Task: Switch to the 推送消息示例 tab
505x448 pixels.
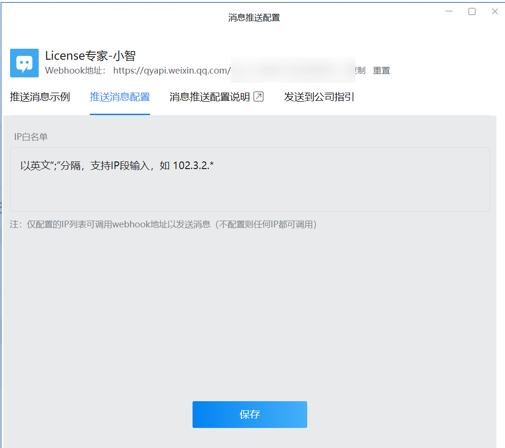Action: point(40,97)
